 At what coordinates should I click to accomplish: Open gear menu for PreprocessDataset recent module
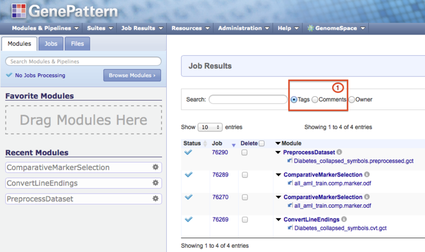coord(155,198)
